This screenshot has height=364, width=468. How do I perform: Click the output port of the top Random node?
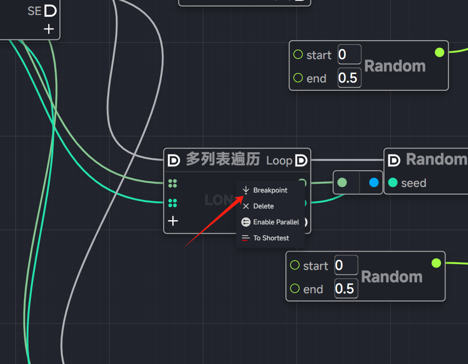tap(439, 52)
